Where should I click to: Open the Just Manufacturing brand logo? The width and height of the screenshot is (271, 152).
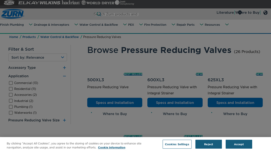(x=125, y=3)
